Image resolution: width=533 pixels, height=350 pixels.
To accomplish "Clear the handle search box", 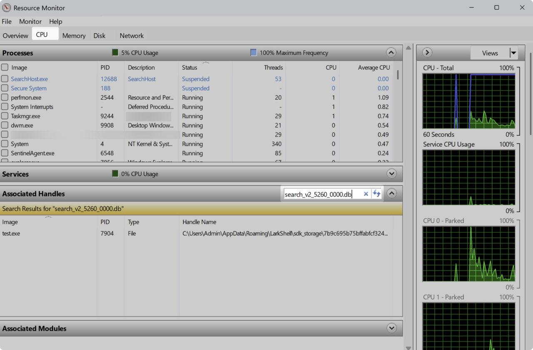I will click(x=366, y=193).
